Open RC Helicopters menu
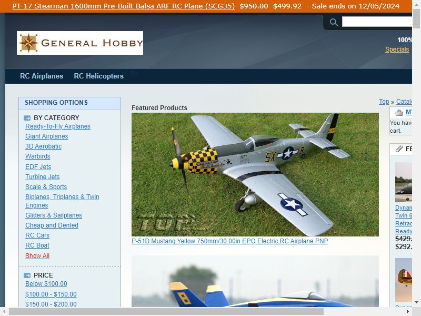 98,76
